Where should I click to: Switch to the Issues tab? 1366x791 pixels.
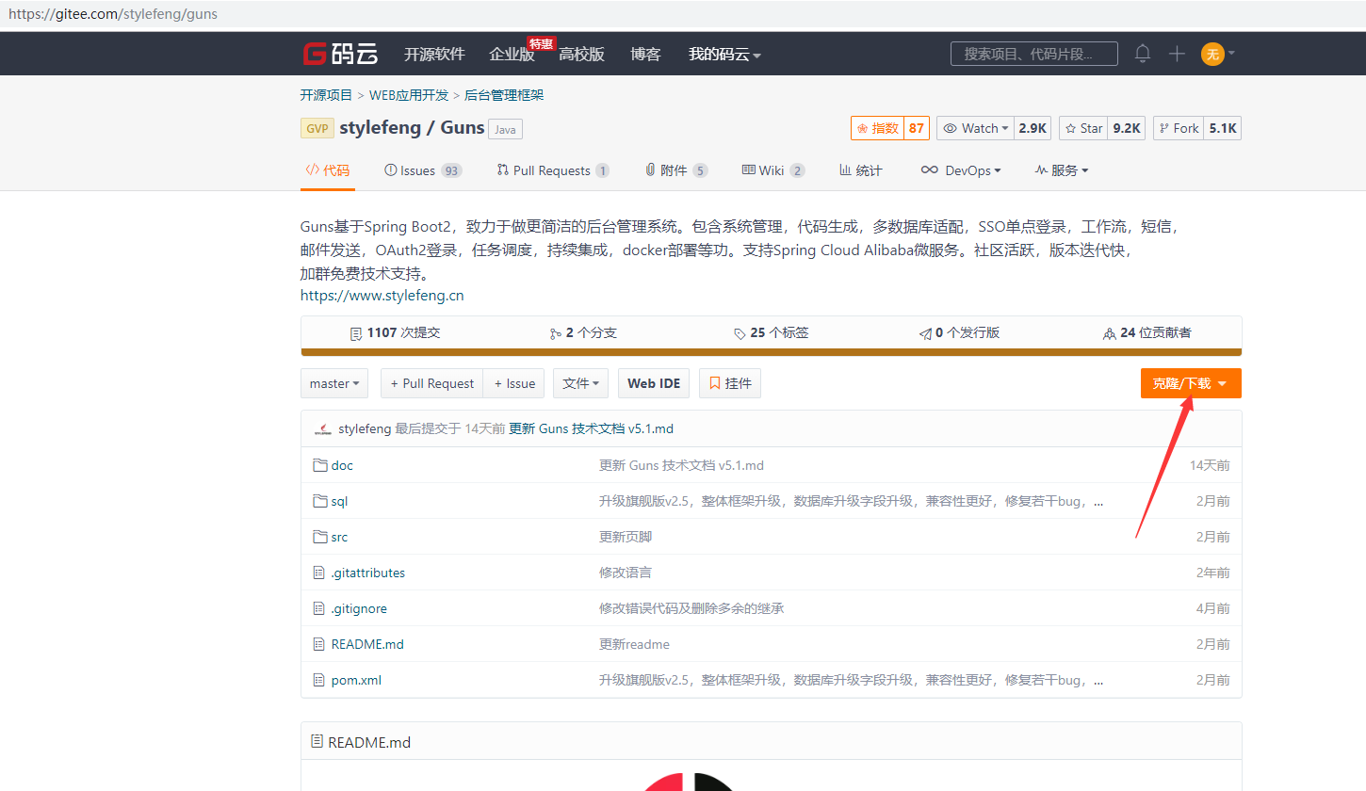coord(423,170)
